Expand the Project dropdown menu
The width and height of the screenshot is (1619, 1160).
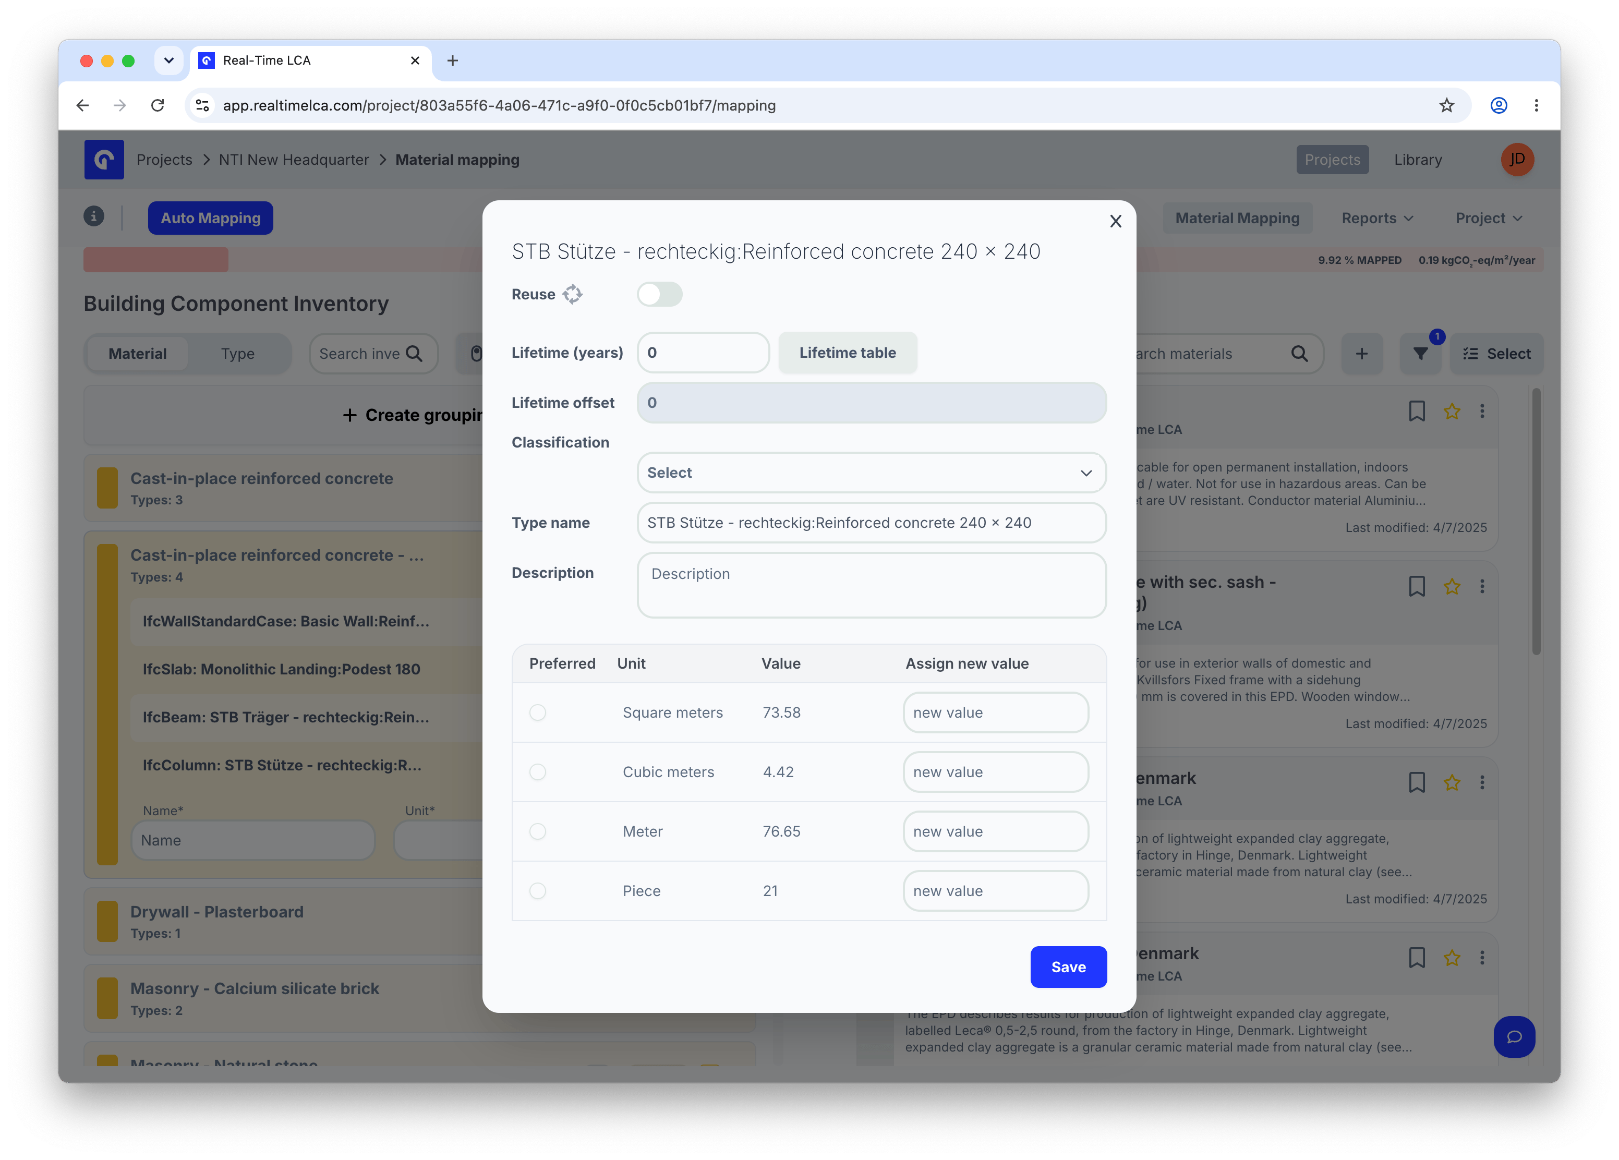point(1489,219)
